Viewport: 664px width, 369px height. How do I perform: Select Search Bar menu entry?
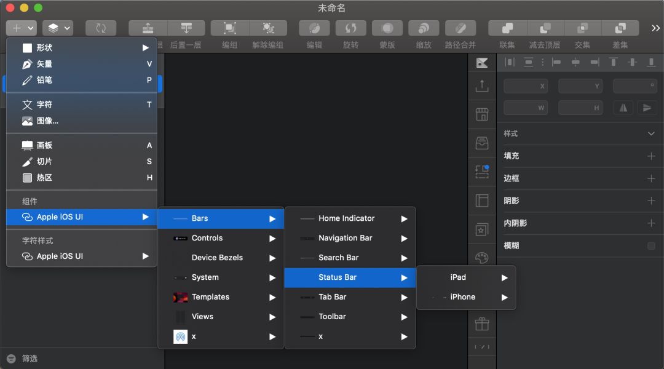[350, 258]
